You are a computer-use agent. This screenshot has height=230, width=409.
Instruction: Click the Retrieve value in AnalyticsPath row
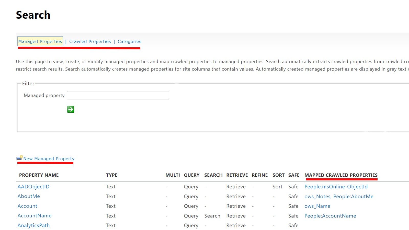[236, 225]
